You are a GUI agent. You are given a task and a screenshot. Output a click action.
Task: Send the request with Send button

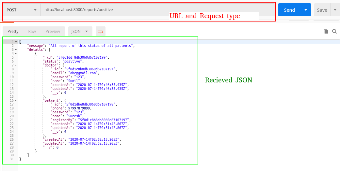coord(289,10)
